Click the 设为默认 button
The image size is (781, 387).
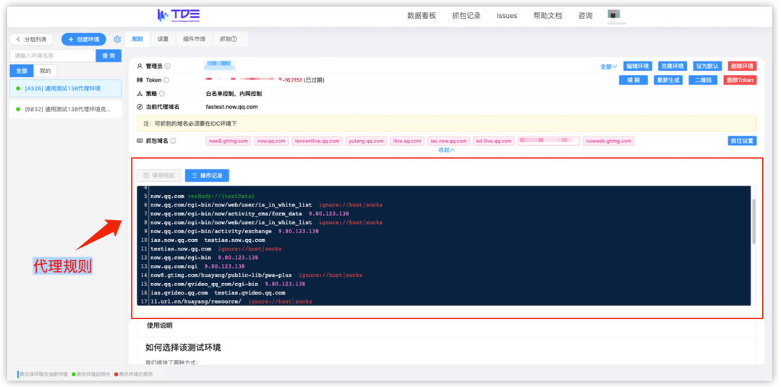(x=707, y=66)
